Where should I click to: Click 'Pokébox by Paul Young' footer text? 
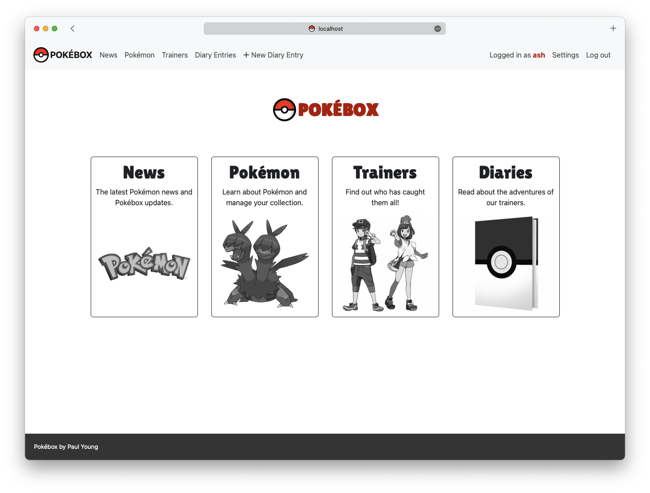(x=66, y=447)
